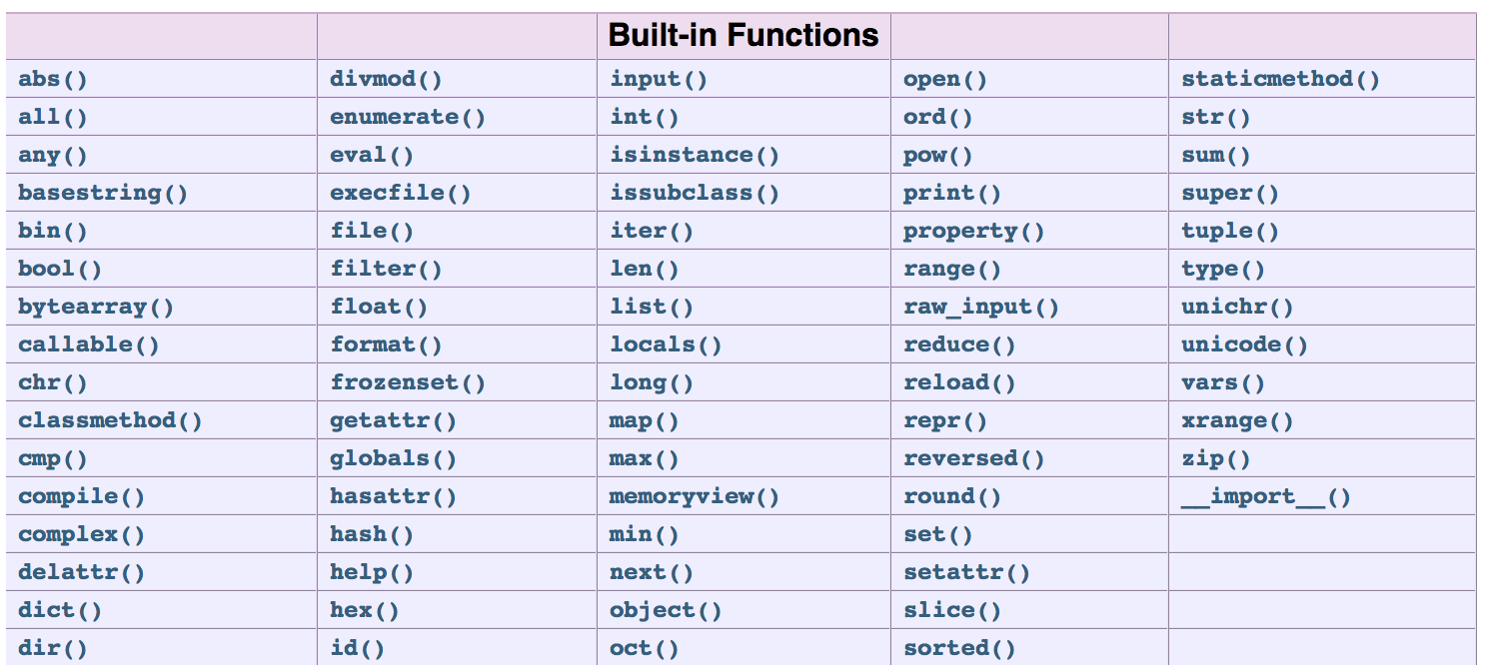Open the unicode() function link

pyautogui.click(x=1244, y=345)
